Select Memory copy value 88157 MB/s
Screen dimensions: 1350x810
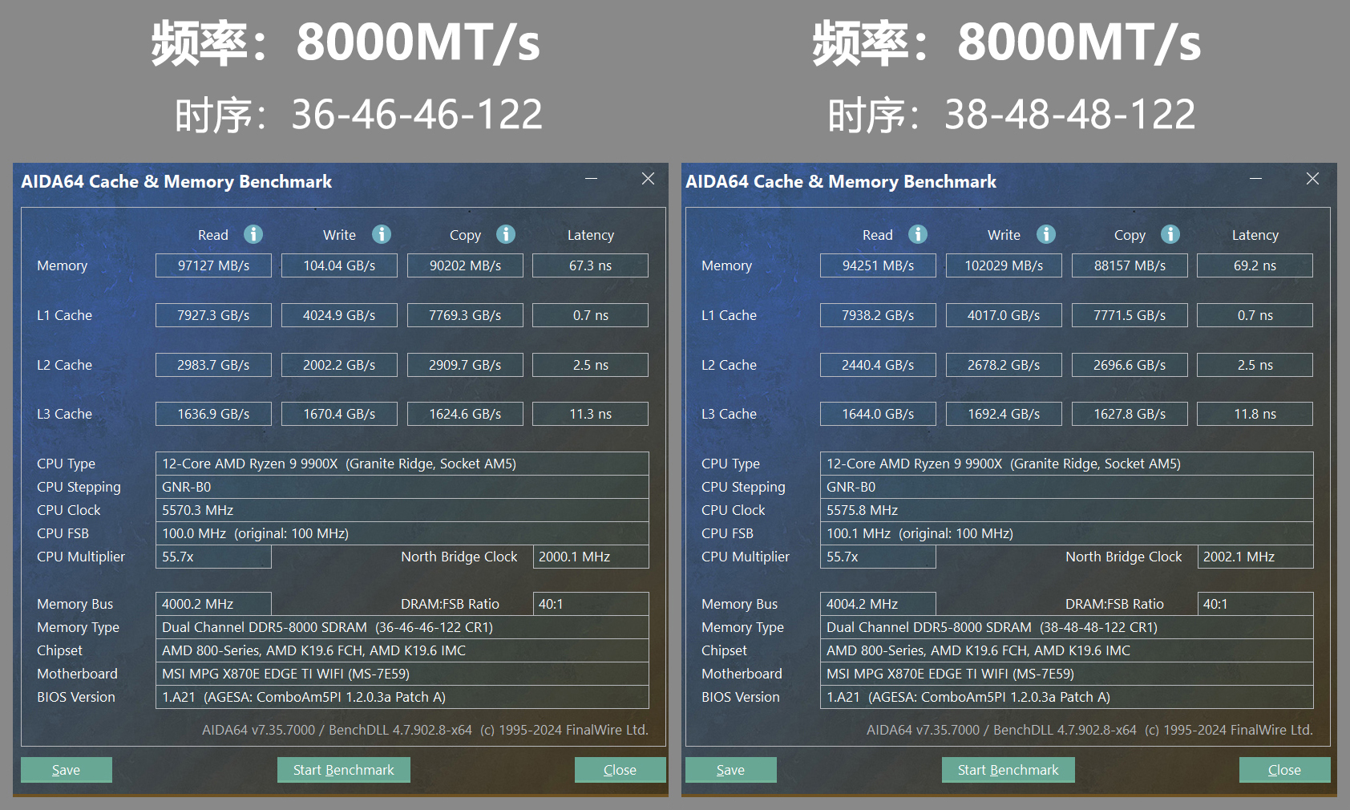click(x=1130, y=265)
